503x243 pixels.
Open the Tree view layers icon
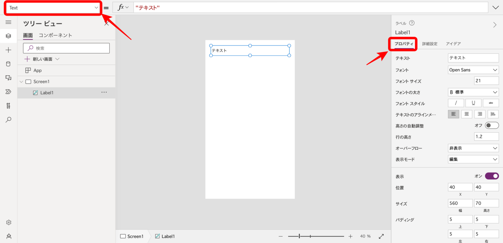(9, 36)
